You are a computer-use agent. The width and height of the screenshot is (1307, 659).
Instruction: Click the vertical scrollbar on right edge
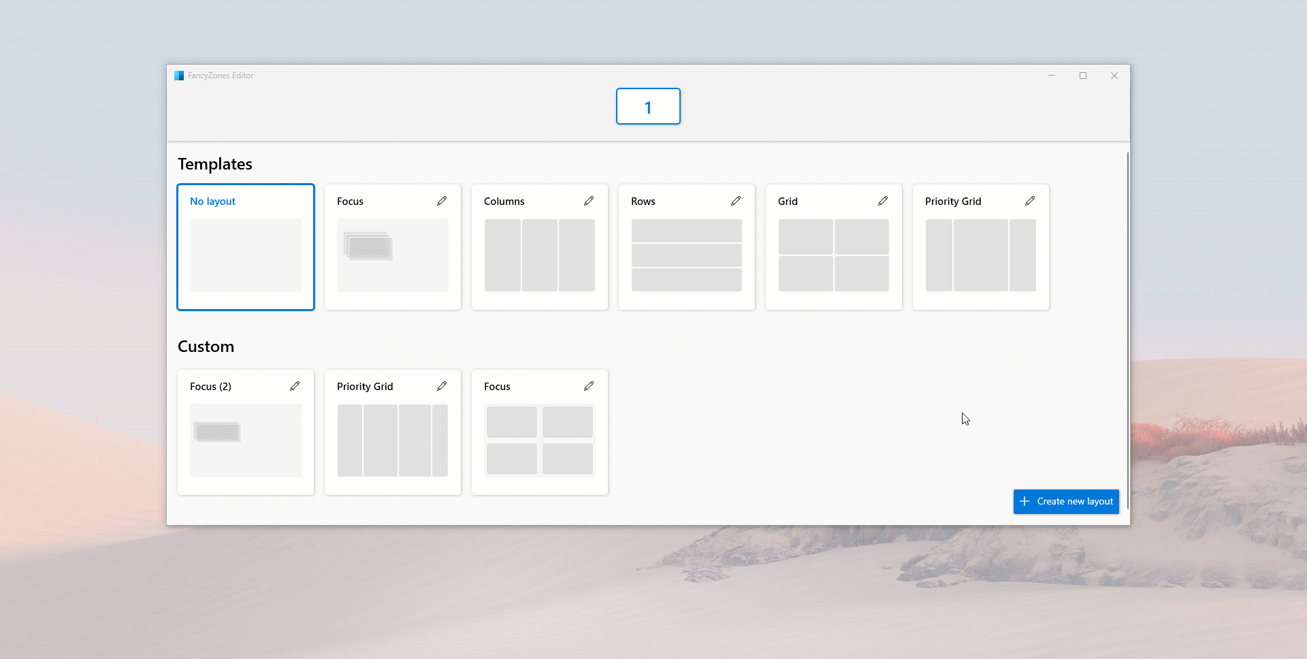[1127, 327]
